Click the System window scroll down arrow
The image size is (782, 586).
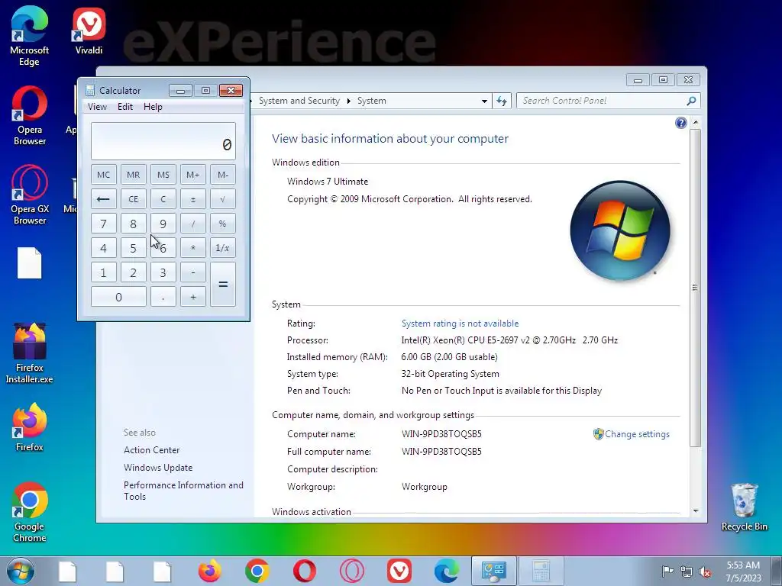696,510
